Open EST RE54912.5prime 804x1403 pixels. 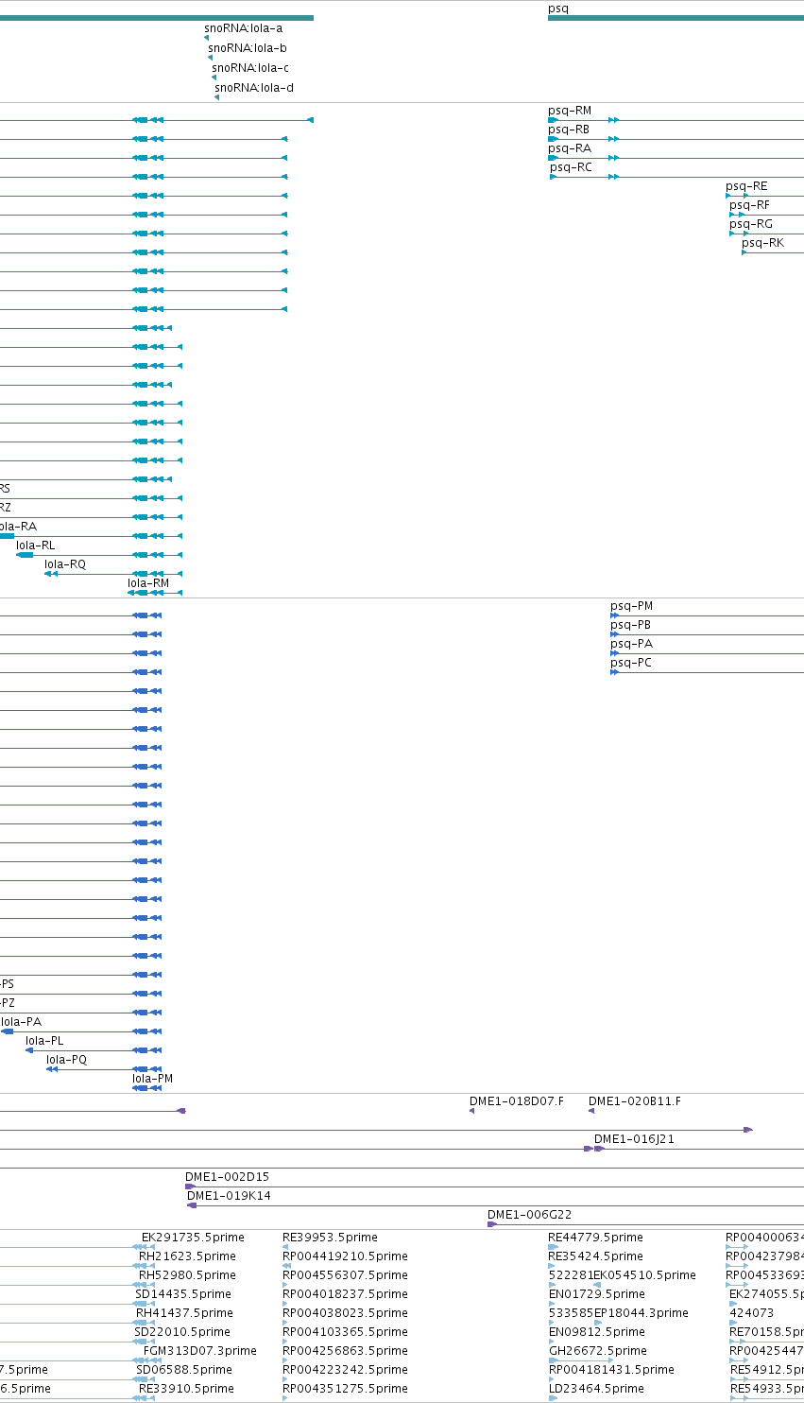pos(766,1370)
